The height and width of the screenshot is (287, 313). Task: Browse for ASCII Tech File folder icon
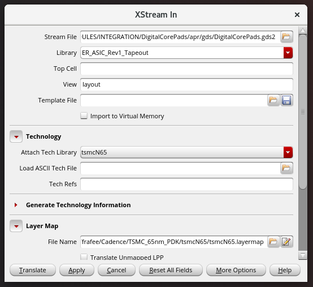tap(286, 168)
